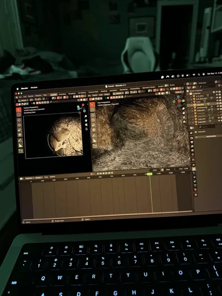This screenshot has width=222, height=296.
Task: Switch to the Modeling workspace tab
Action: (x=62, y=94)
